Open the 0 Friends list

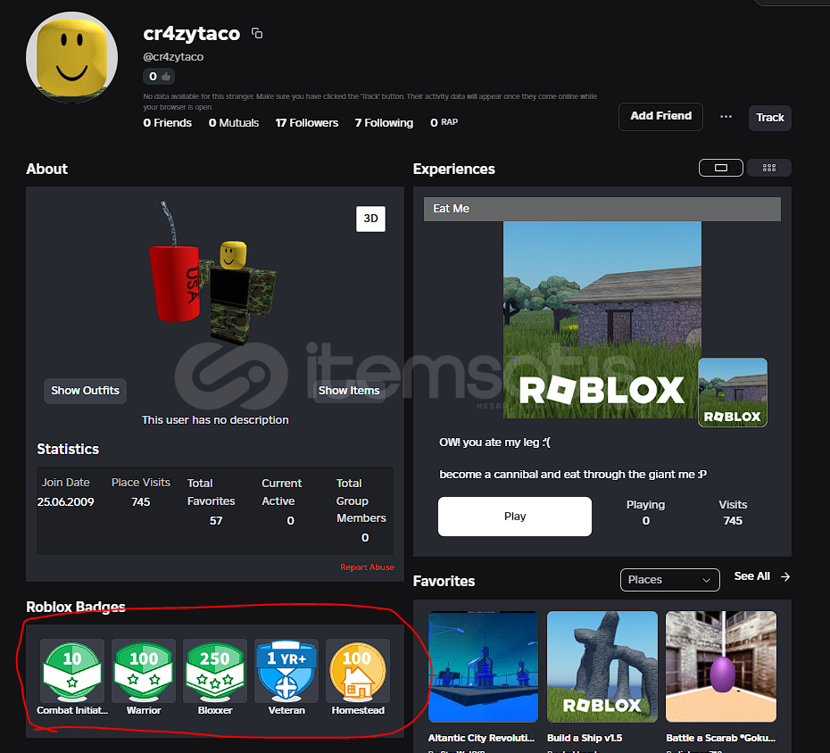(167, 123)
